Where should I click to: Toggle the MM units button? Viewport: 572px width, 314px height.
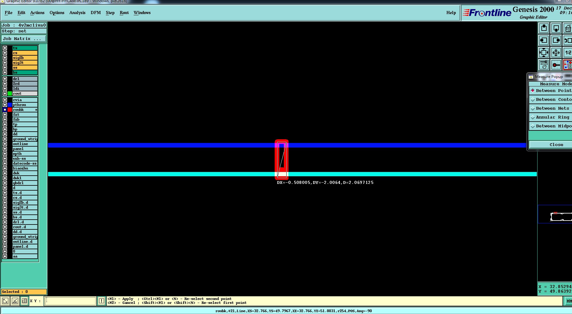(568, 301)
